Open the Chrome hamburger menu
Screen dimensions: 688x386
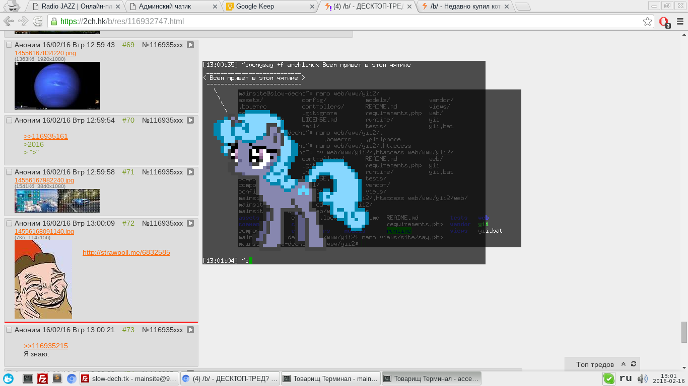[680, 22]
